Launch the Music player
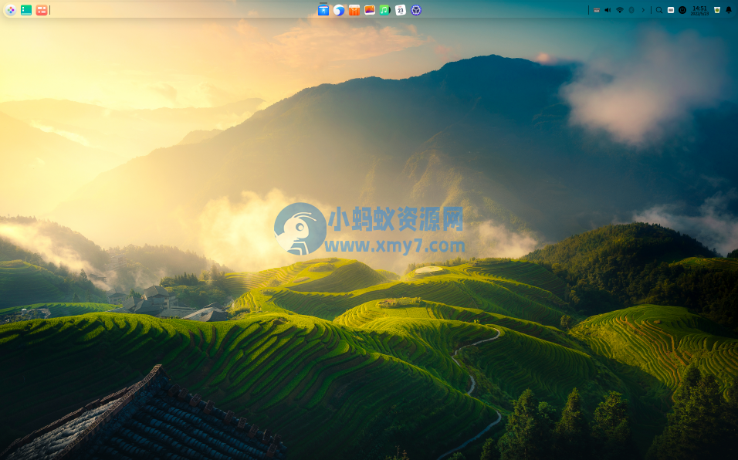738x460 pixels. (384, 10)
